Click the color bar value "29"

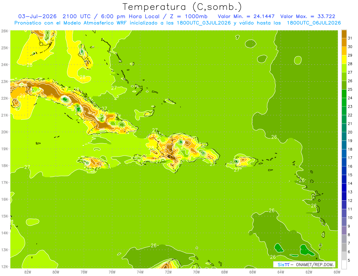pyautogui.click(x=350, y=55)
